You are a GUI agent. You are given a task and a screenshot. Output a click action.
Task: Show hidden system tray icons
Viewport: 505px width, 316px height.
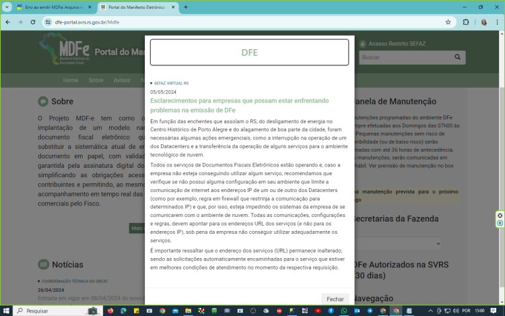click(430, 311)
